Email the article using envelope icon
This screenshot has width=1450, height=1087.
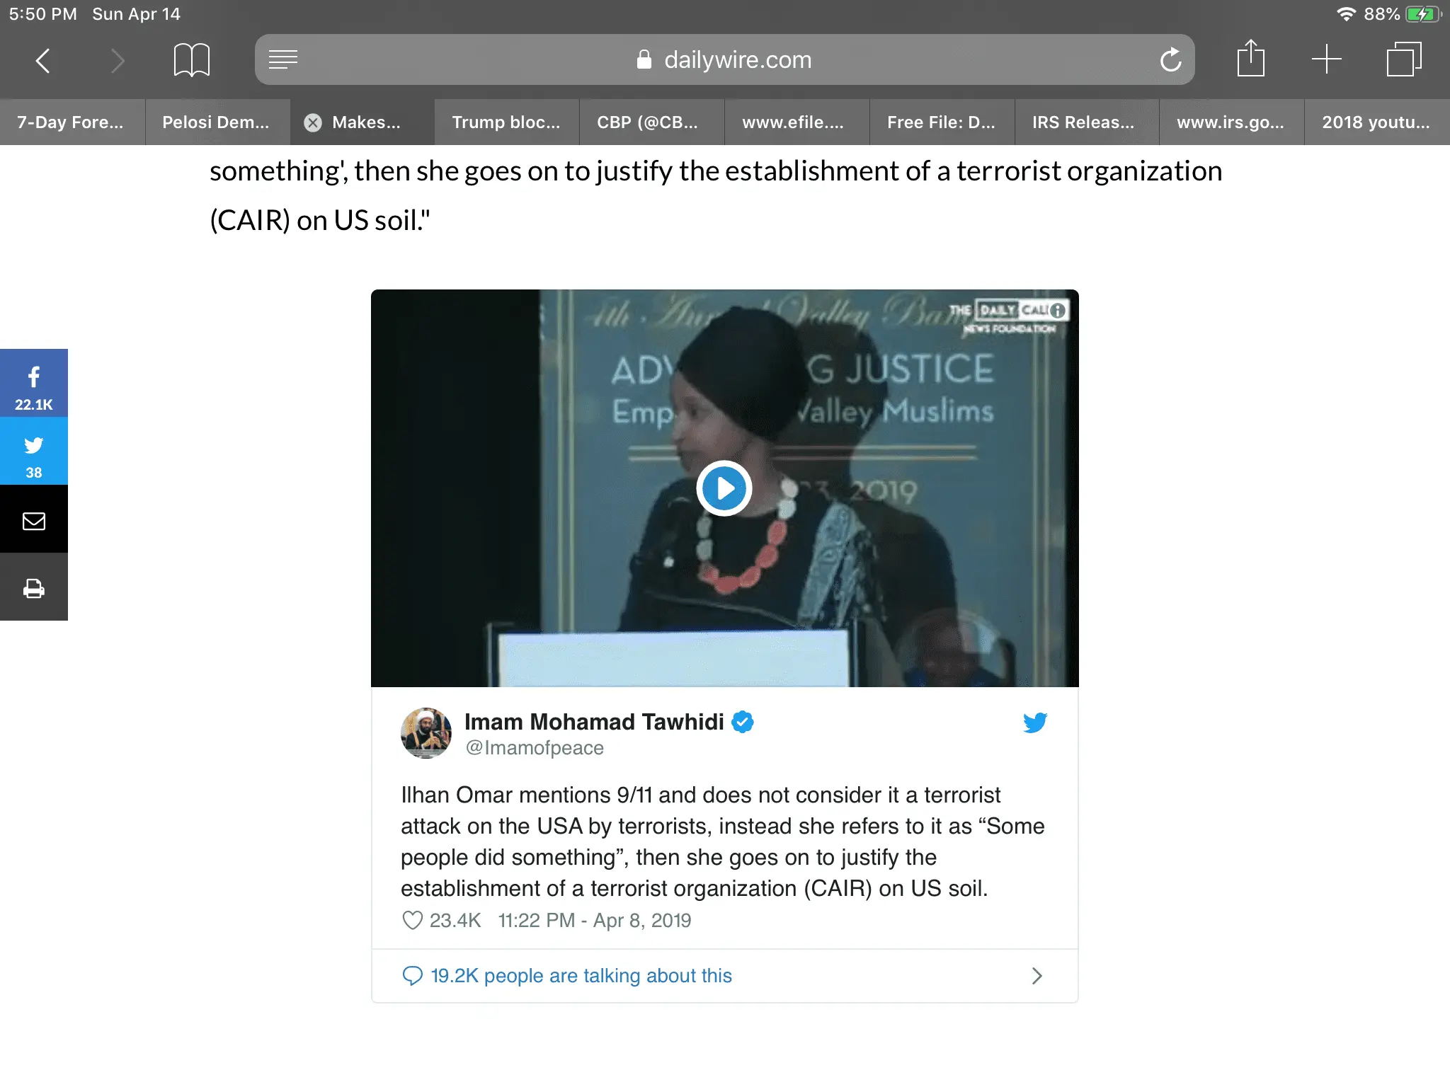34,519
